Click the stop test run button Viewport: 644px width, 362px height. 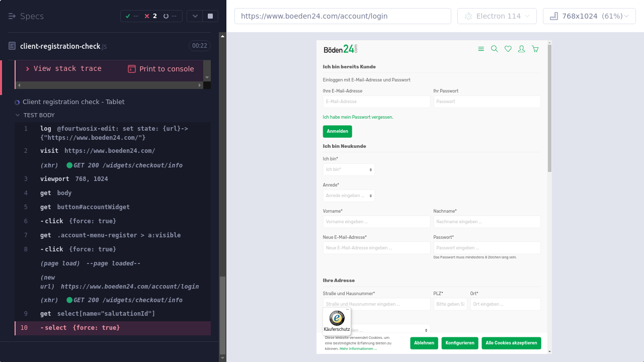[210, 16]
